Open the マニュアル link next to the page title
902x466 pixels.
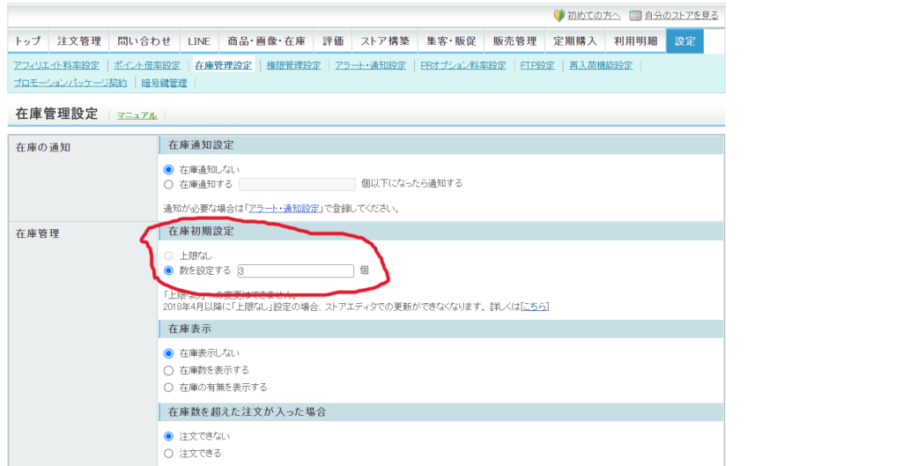pyautogui.click(x=137, y=115)
